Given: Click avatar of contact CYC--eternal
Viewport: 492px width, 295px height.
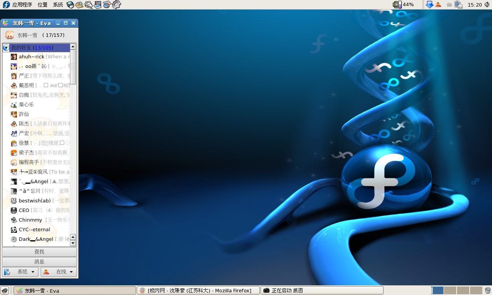Looking at the screenshot, I should [x=14, y=230].
